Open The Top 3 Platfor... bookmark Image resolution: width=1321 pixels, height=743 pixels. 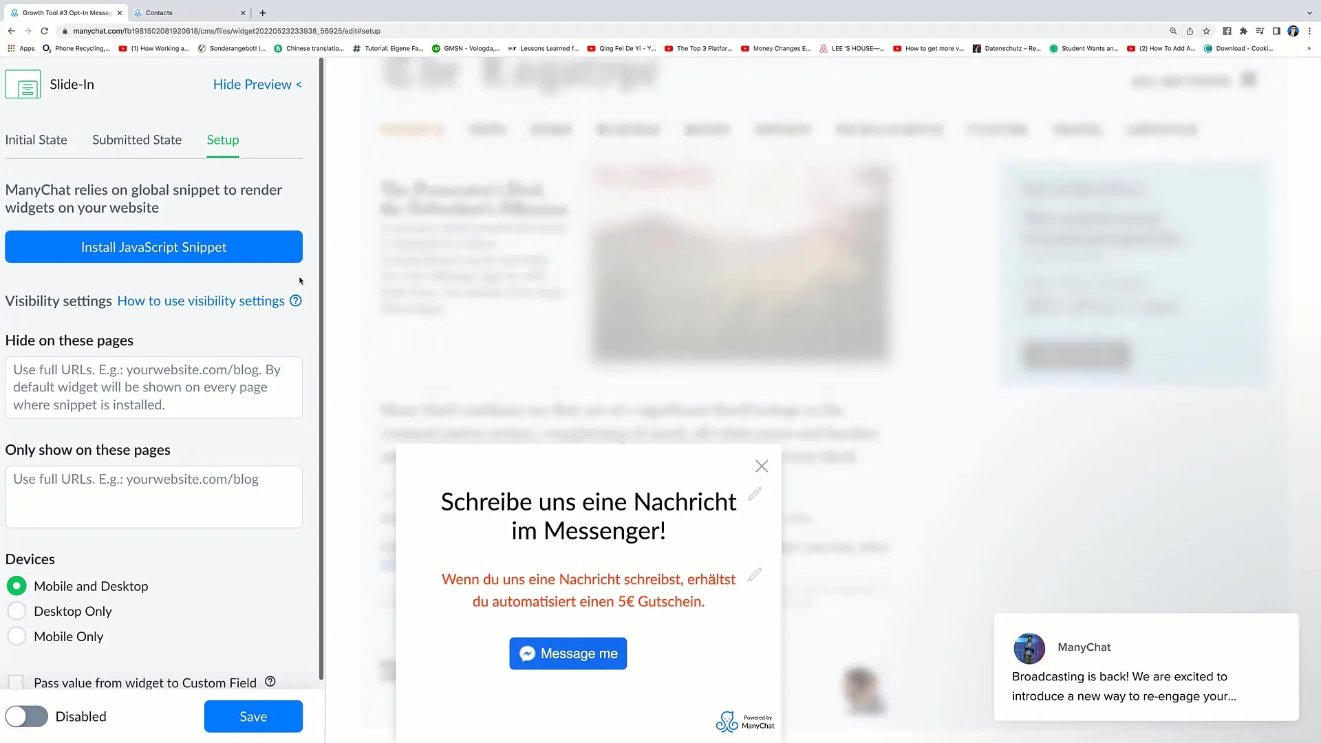(698, 48)
